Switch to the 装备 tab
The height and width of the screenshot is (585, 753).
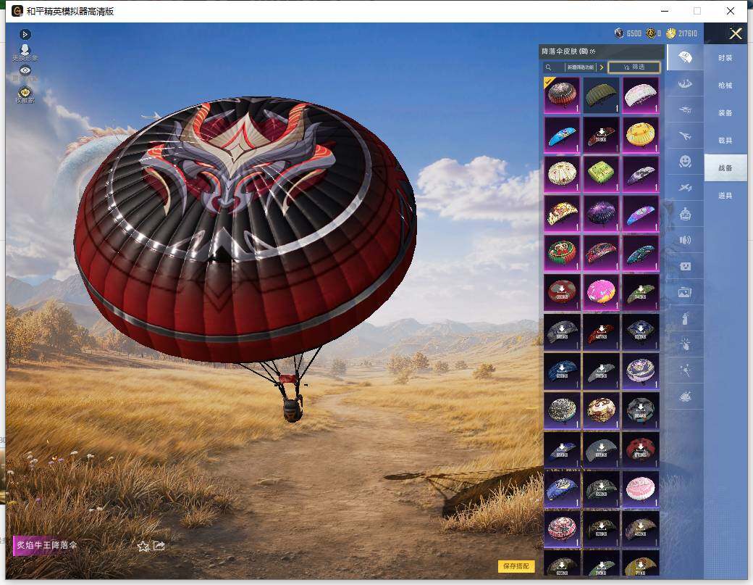(725, 113)
